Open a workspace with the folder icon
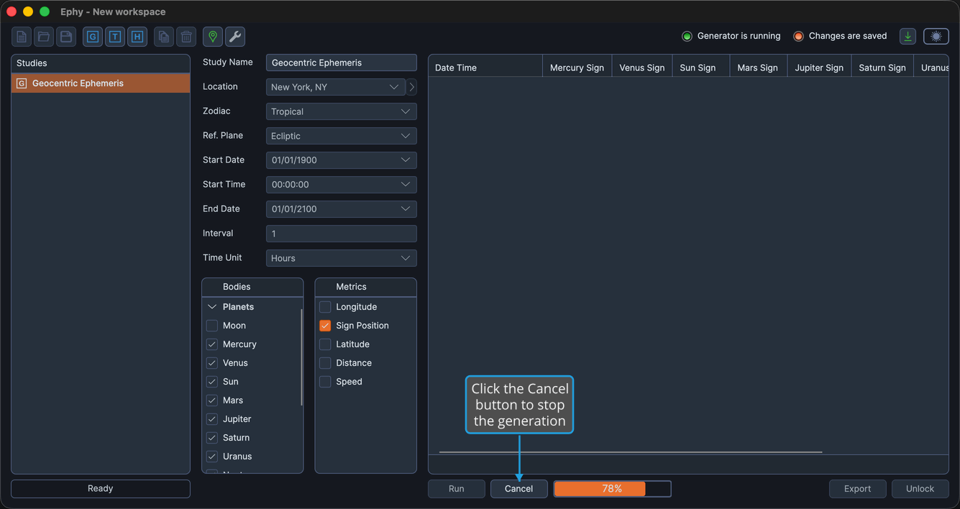The image size is (960, 509). tap(44, 37)
